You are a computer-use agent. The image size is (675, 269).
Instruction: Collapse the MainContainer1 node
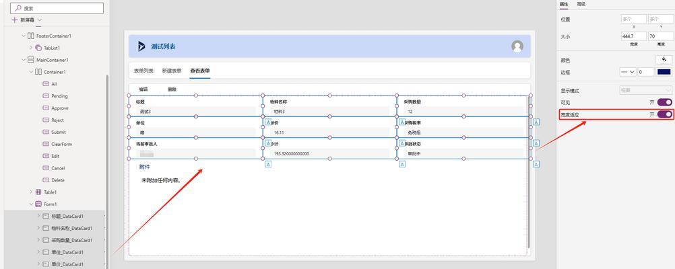click(24, 60)
